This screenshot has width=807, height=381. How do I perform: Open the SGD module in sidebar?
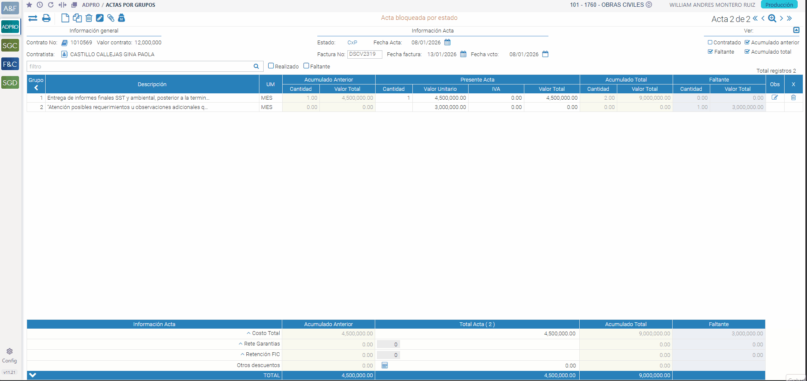(10, 83)
